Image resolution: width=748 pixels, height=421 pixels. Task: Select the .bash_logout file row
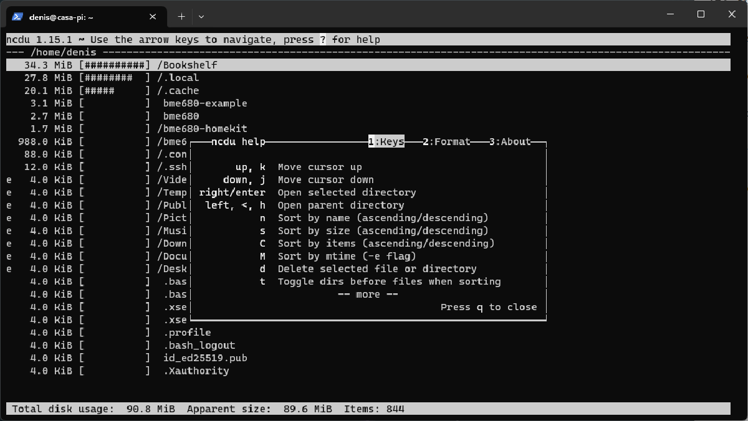[x=368, y=345]
